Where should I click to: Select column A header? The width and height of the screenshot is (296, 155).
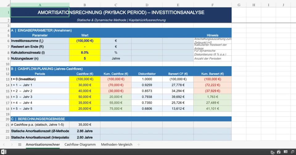click(40, 5)
